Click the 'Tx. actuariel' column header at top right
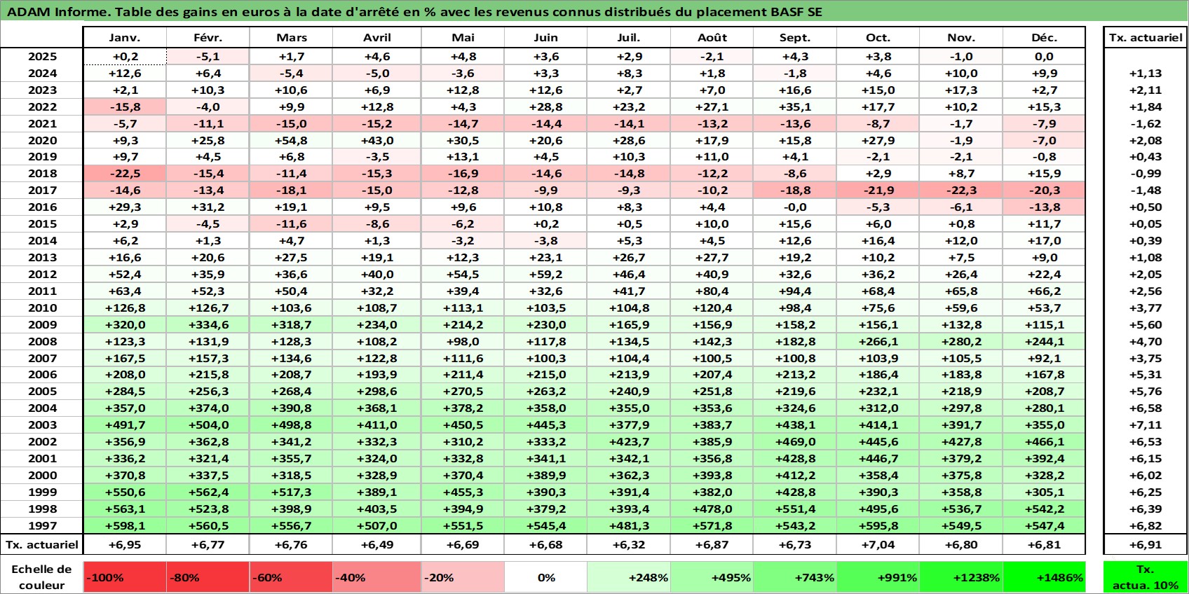This screenshot has height=594, width=1189. (x=1146, y=37)
